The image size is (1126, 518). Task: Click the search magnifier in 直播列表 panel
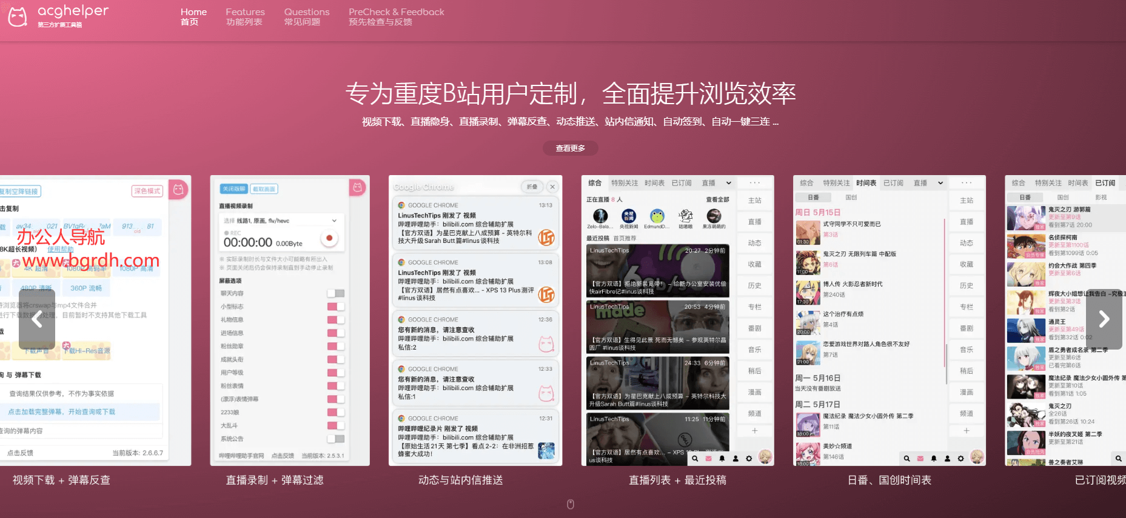(695, 459)
